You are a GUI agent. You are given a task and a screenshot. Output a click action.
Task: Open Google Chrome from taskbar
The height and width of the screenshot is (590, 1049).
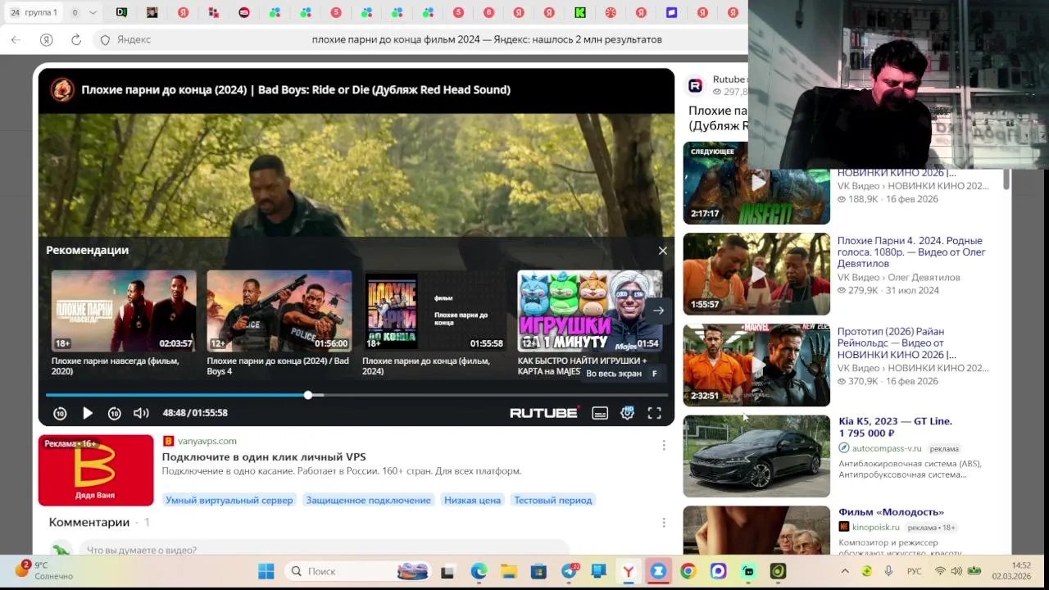click(688, 571)
